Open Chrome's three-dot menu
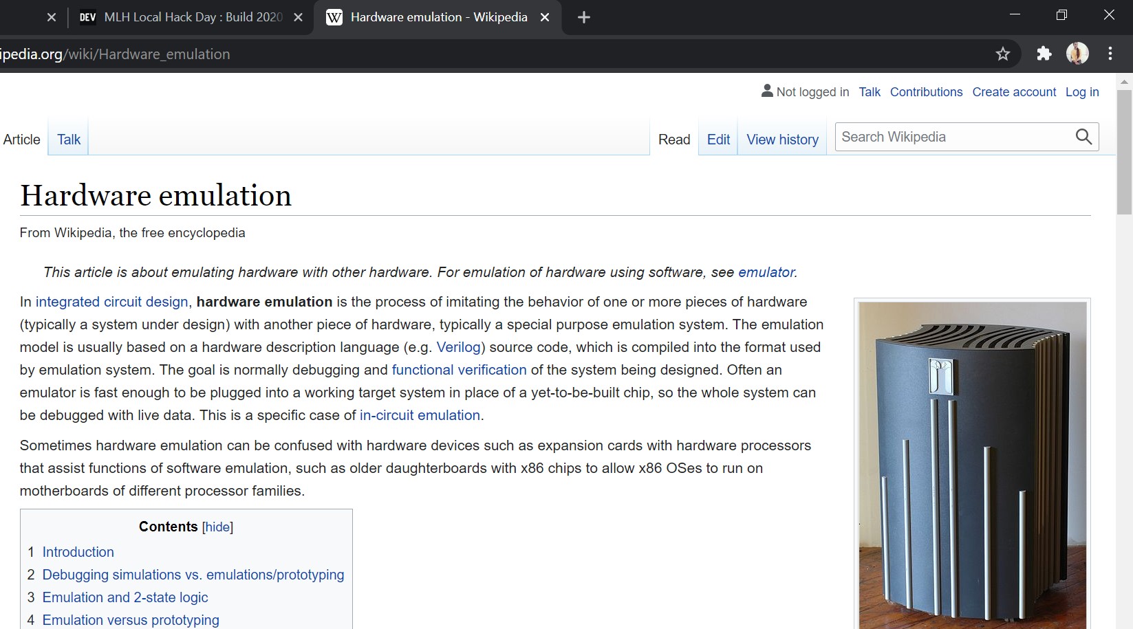The height and width of the screenshot is (629, 1133). click(x=1110, y=54)
